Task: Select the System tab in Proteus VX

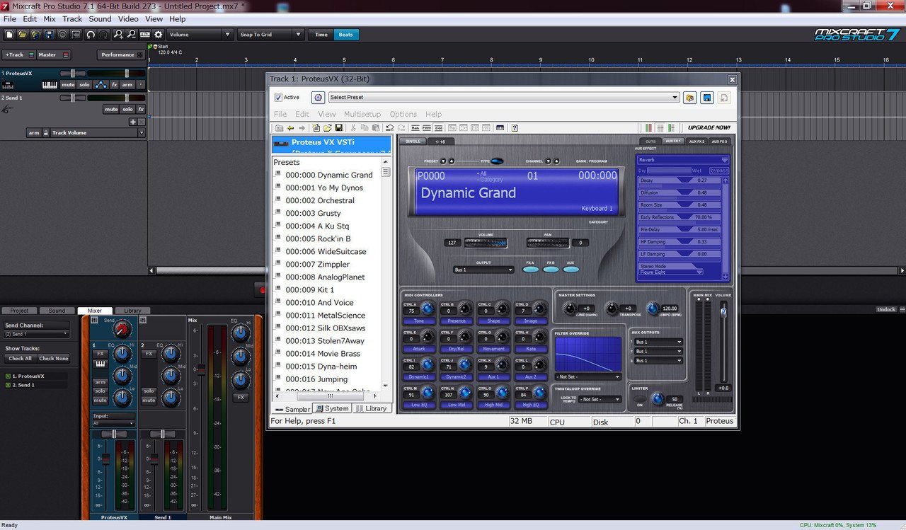Action: click(x=332, y=408)
